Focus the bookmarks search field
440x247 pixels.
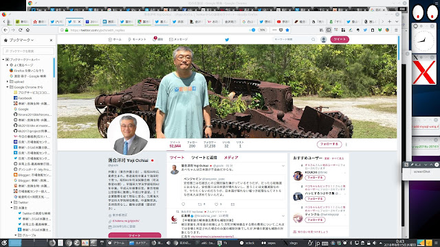28,51
